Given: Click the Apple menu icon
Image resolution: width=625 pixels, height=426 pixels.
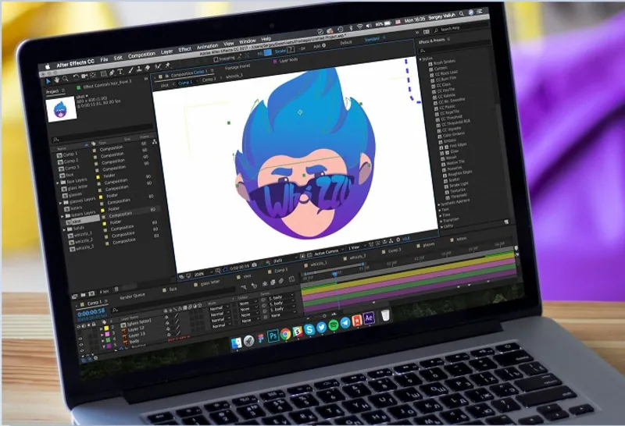Looking at the screenshot, I should pos(48,67).
